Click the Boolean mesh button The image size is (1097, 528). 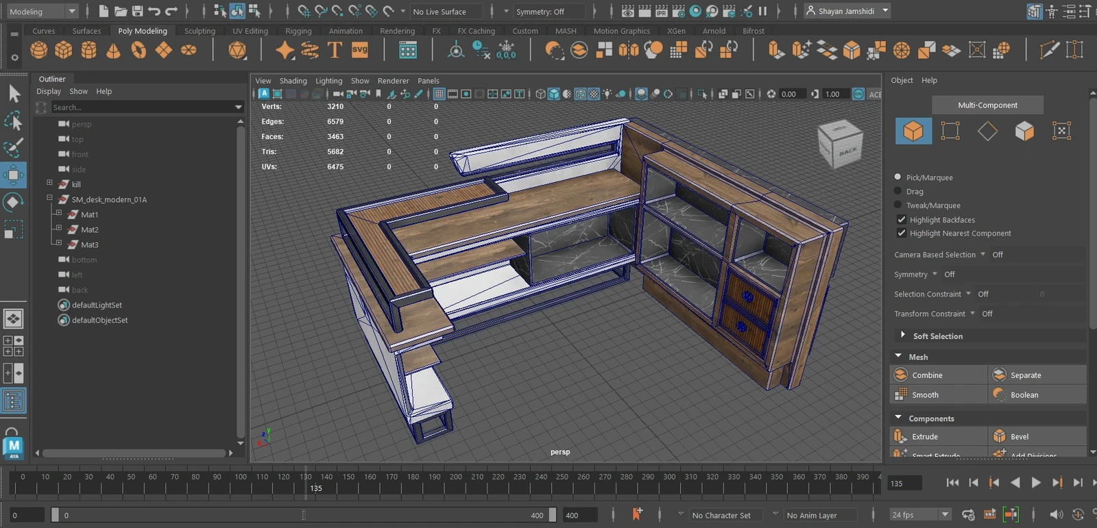[1024, 395]
